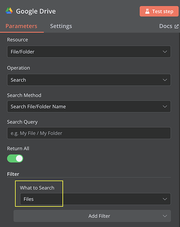Click the Search Method chevron arrow

click(165, 107)
